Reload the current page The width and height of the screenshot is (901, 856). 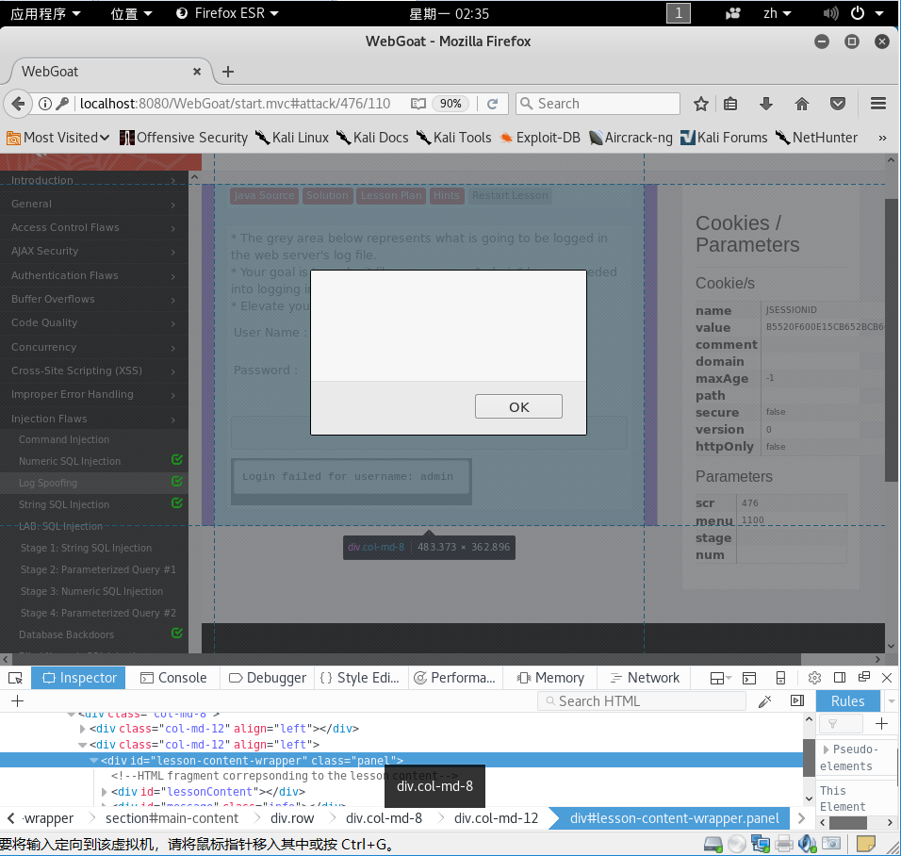pyautogui.click(x=493, y=104)
